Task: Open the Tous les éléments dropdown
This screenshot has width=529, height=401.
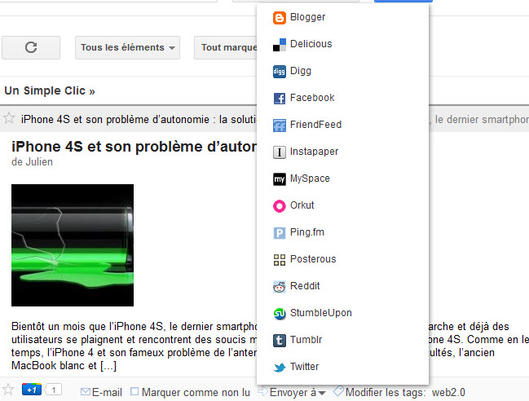Action: 127,47
